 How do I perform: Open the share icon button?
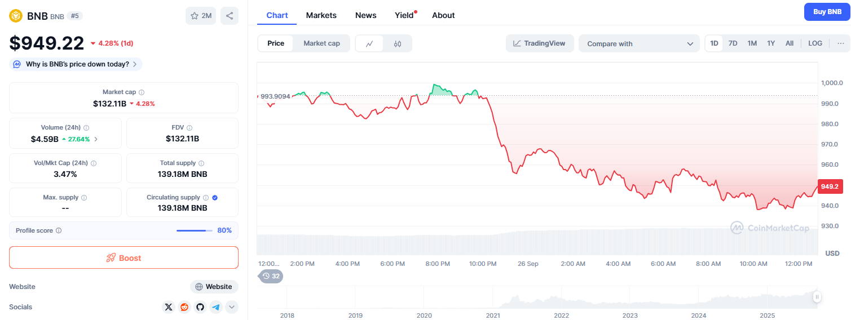click(x=230, y=16)
